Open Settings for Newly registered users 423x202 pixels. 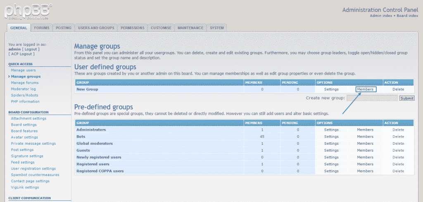331,157
